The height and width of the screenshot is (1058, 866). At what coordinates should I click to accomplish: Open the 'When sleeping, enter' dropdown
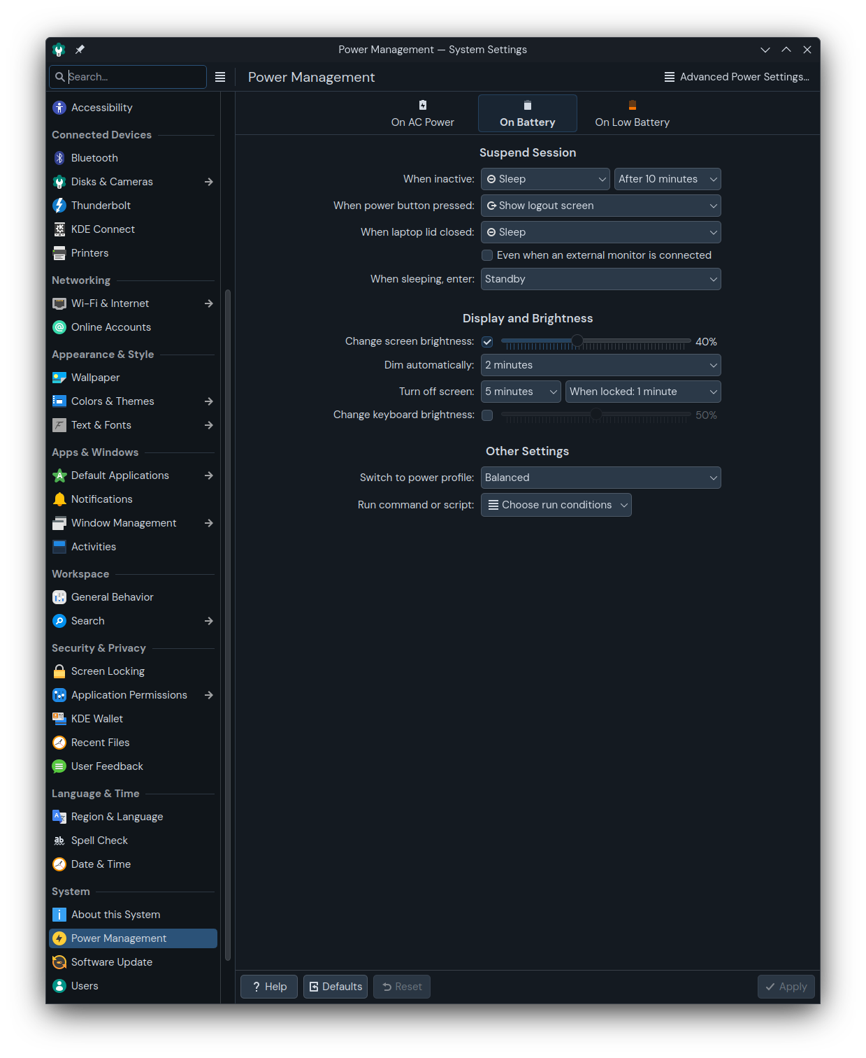click(x=600, y=278)
